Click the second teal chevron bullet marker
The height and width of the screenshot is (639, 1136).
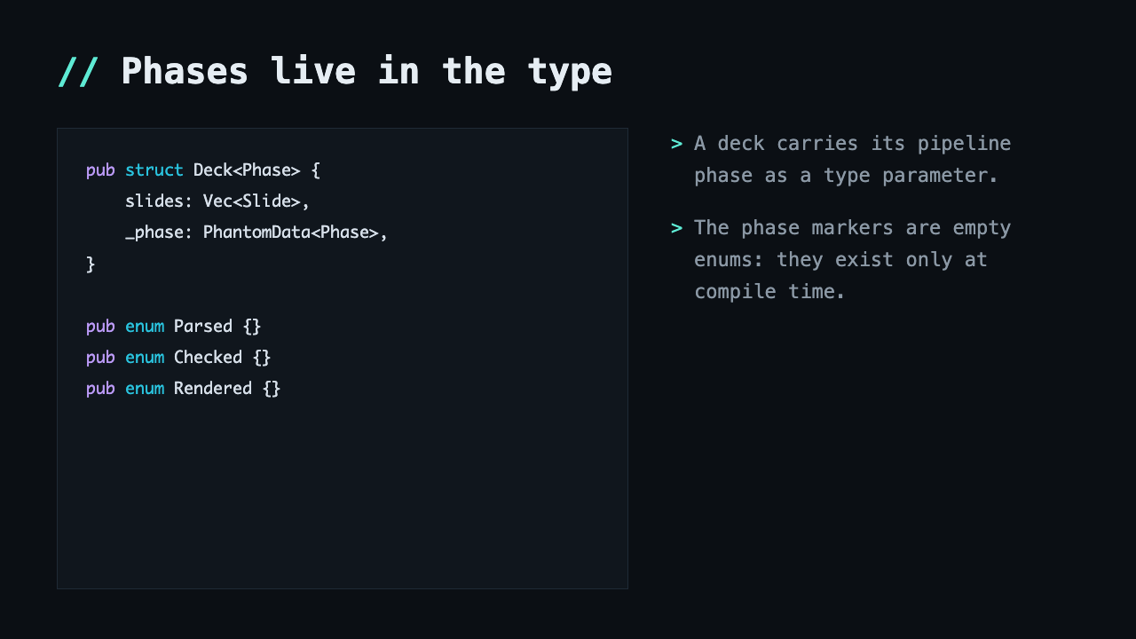coord(677,228)
